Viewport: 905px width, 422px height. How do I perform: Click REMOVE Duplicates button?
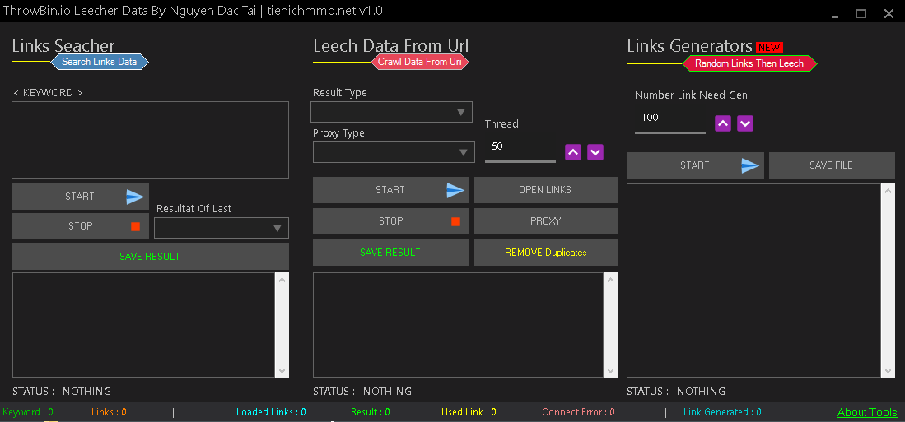coord(545,253)
